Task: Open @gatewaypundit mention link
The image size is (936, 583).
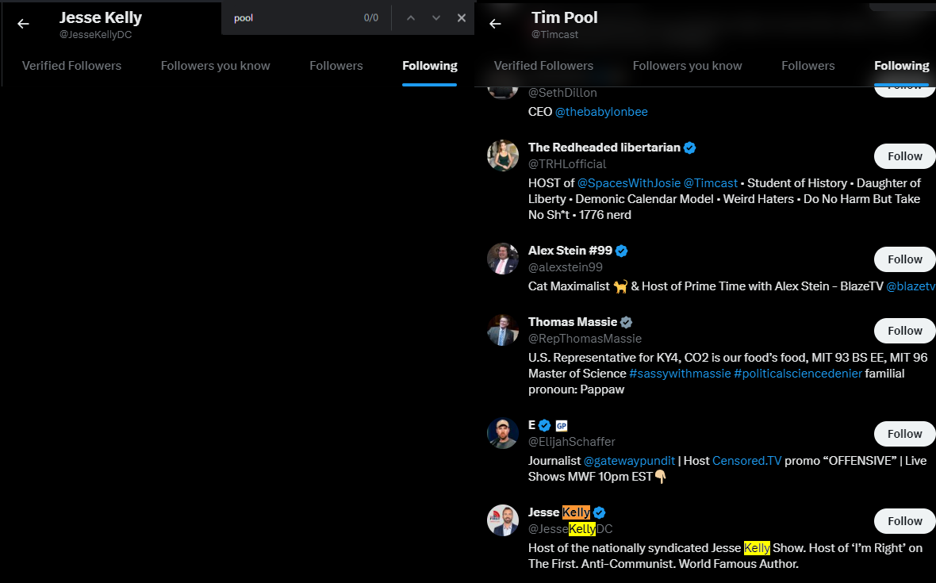Action: click(x=629, y=461)
